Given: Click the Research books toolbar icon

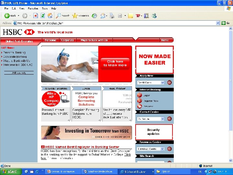Looking at the screenshot, I should click(146, 16).
